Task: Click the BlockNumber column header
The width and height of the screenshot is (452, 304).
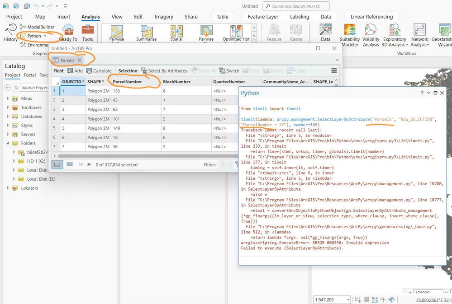Action: (186, 81)
